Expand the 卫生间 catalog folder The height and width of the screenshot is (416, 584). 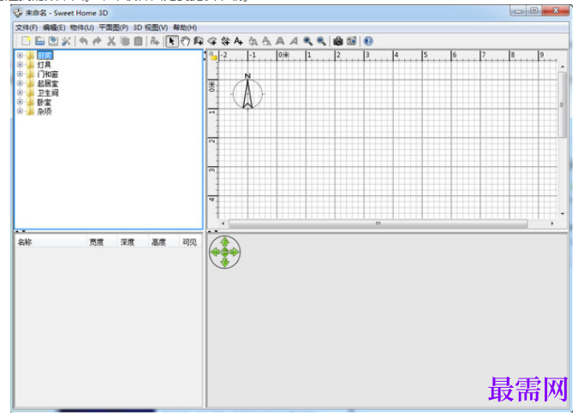coord(20,92)
